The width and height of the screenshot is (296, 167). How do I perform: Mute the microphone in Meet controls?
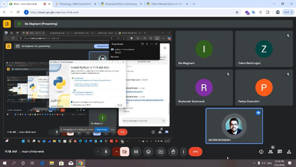[106, 152]
